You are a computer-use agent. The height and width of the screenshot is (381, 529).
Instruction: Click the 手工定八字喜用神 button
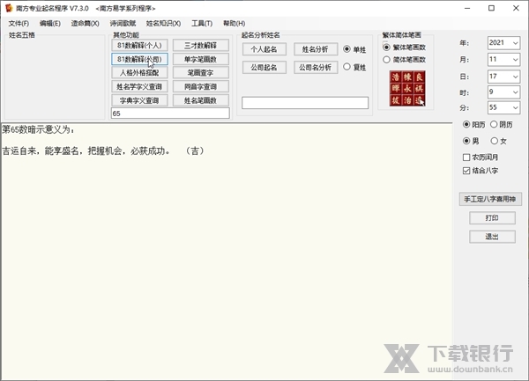pyautogui.click(x=490, y=199)
